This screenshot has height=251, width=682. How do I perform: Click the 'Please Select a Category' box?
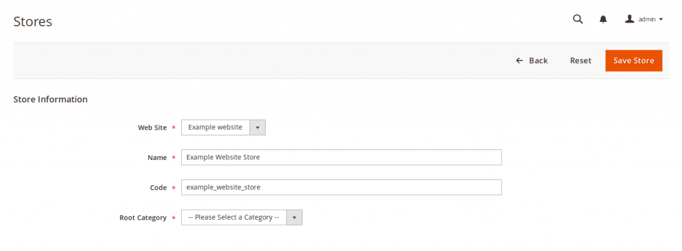242,217
